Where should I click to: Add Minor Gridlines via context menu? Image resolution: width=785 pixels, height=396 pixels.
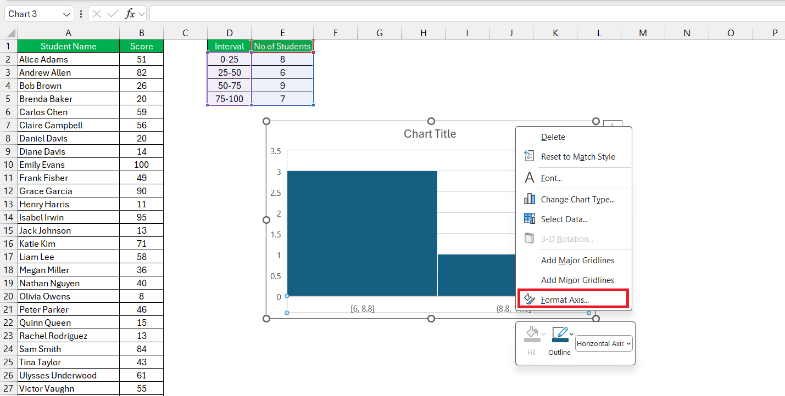(574, 280)
